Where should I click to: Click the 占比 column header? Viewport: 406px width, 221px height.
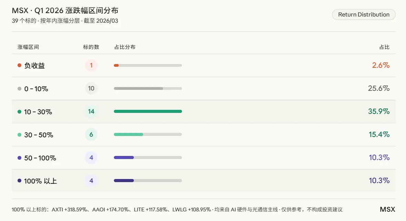coord(384,47)
